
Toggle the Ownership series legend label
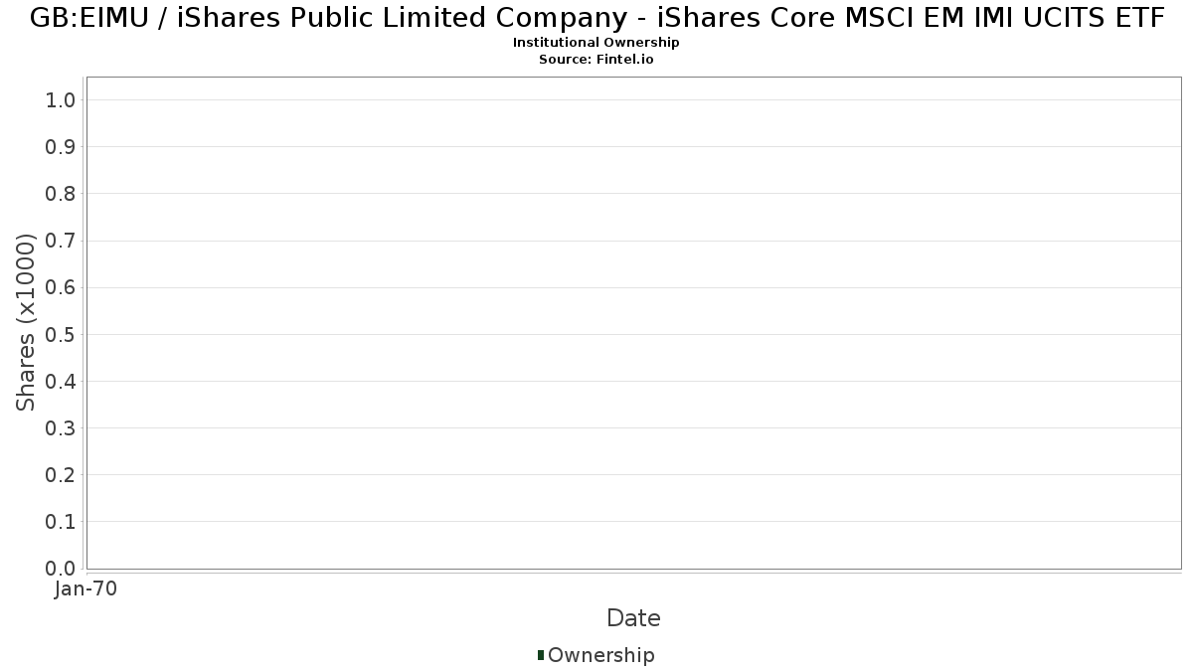point(600,655)
